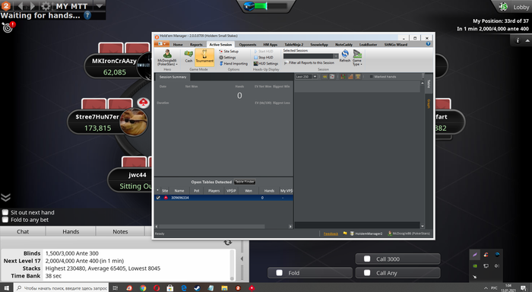This screenshot has width=532, height=292.
Task: Toggle the Marked hands checkbox
Action: (x=371, y=77)
